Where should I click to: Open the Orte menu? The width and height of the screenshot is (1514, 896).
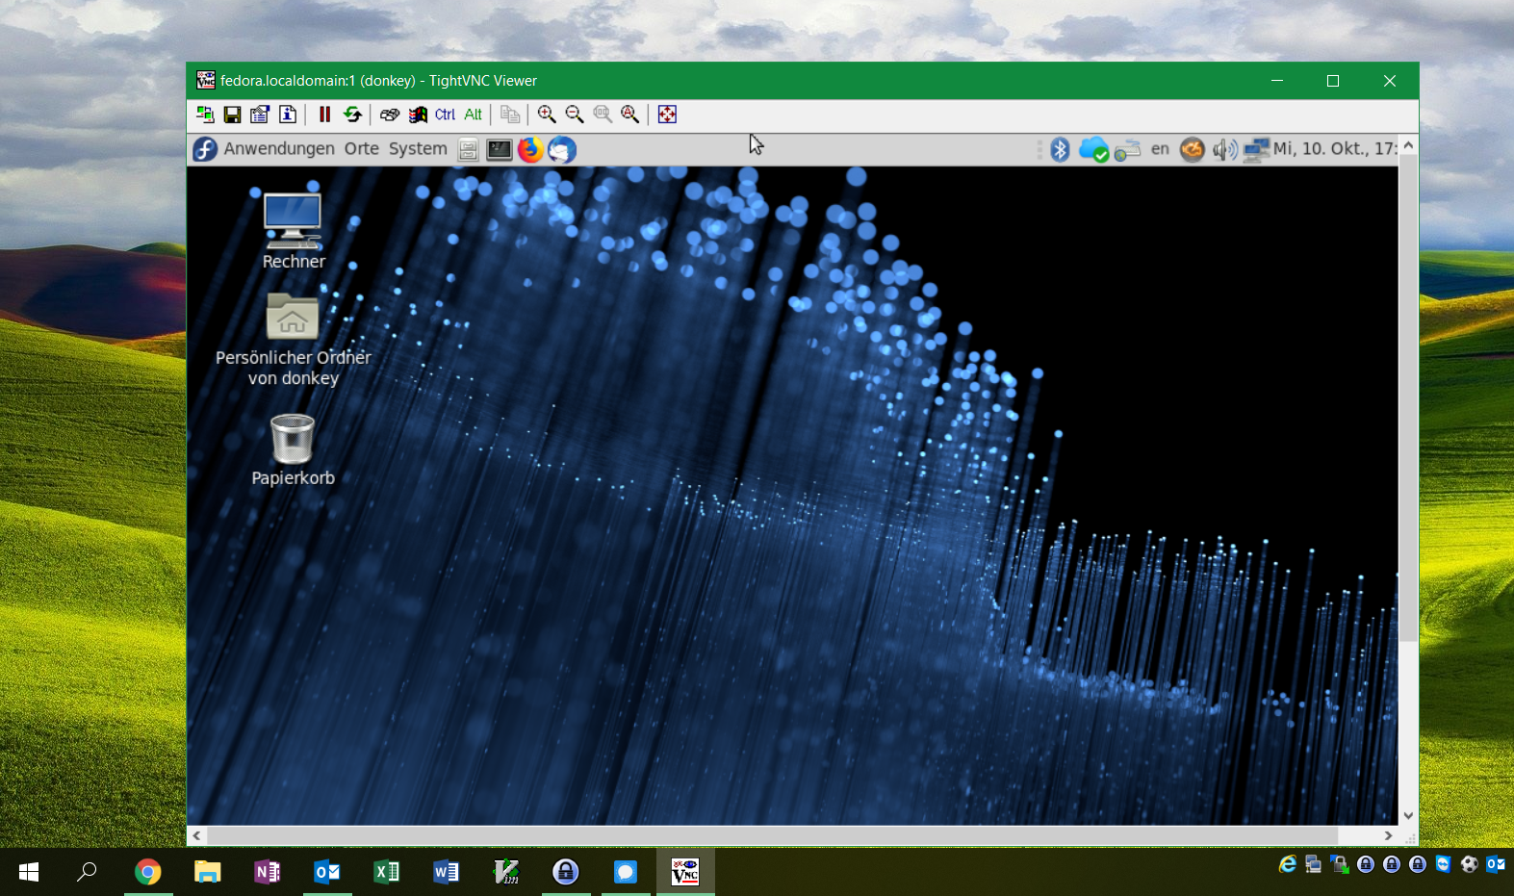361,149
